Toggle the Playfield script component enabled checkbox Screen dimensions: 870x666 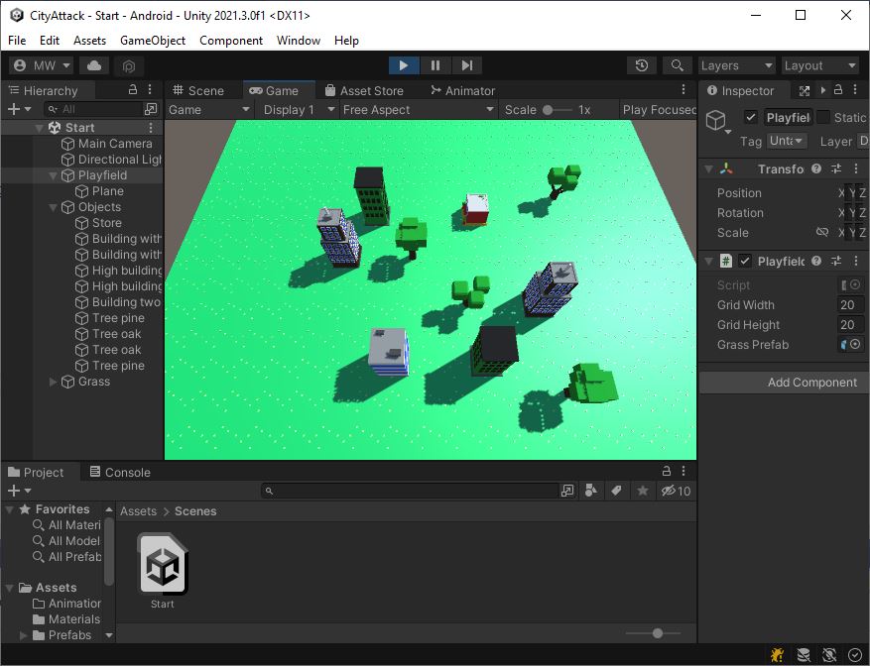(x=745, y=260)
